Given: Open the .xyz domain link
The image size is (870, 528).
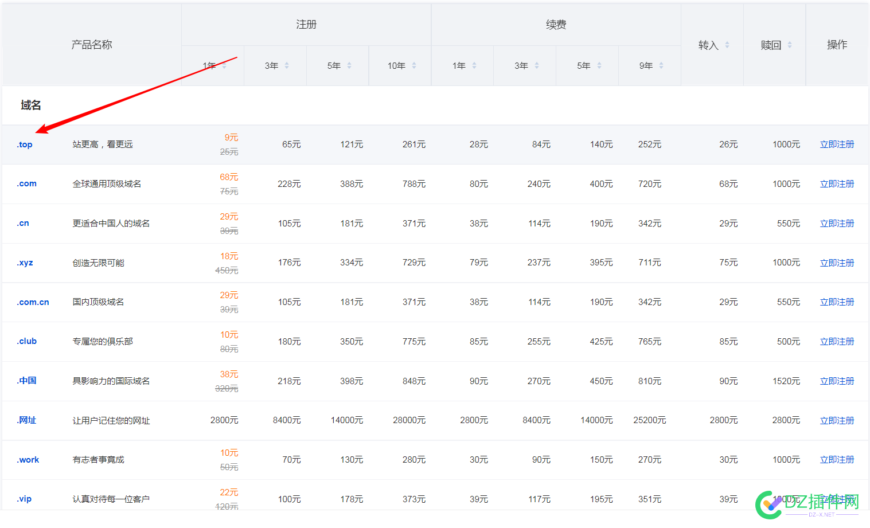Looking at the screenshot, I should [25, 263].
